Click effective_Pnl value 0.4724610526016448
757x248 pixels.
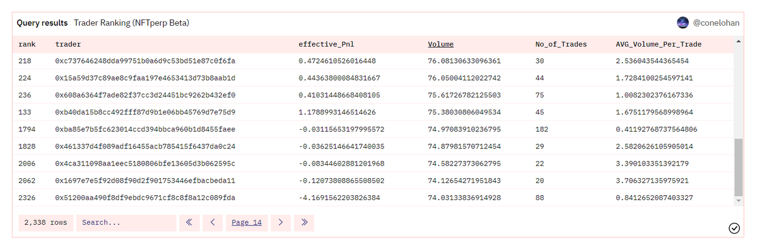337,61
